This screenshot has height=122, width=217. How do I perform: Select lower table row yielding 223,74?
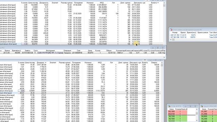[80, 93]
